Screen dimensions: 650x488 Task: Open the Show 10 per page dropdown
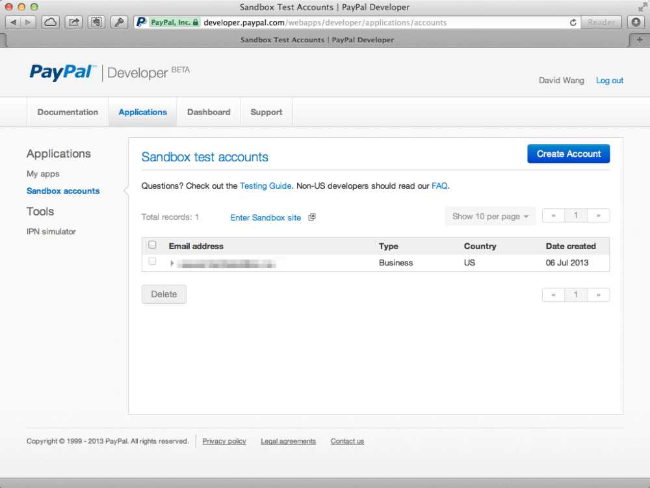(x=490, y=216)
